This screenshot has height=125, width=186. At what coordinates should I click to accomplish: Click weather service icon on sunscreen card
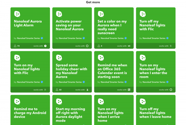click(129, 46)
